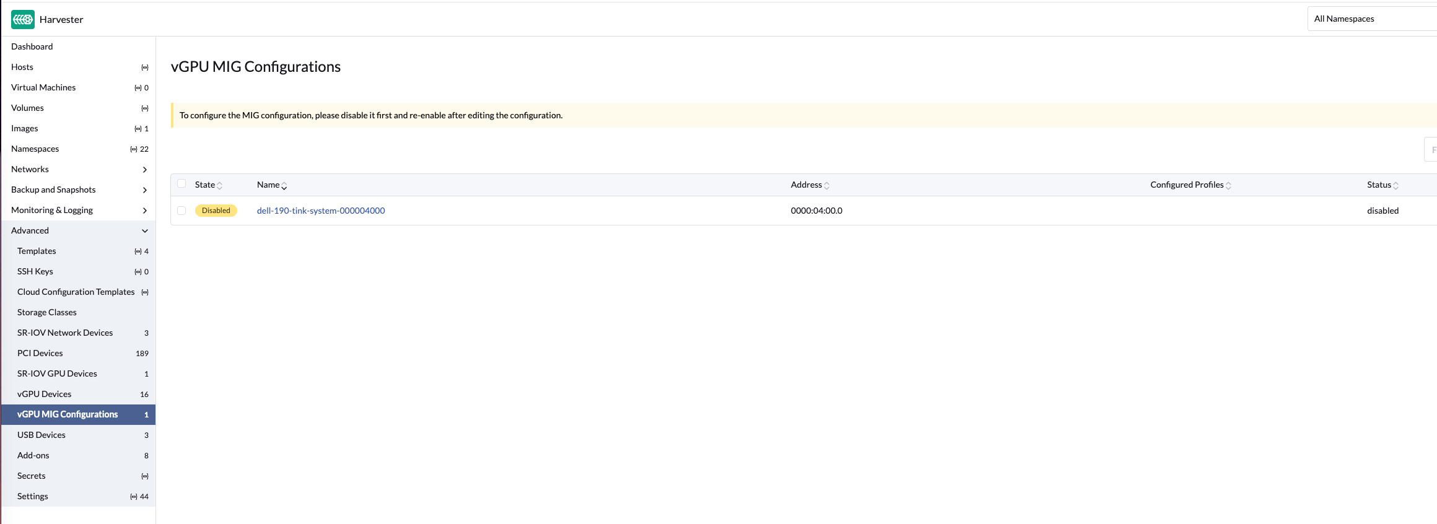The image size is (1437, 524).
Task: Open the All Namespaces dropdown
Action: (1369, 19)
